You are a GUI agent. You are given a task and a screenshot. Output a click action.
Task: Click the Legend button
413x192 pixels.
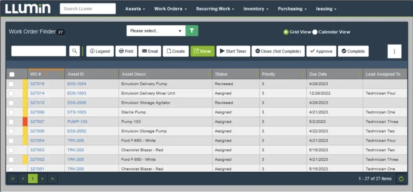tap(100, 51)
